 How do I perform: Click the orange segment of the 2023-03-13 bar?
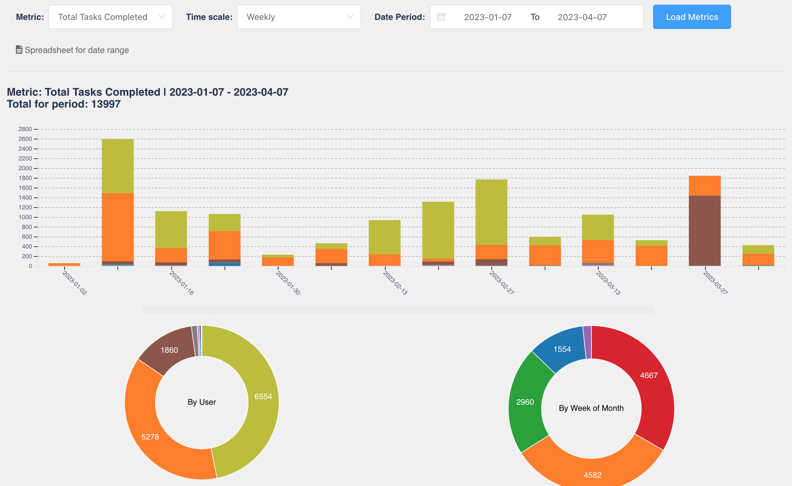(x=598, y=252)
